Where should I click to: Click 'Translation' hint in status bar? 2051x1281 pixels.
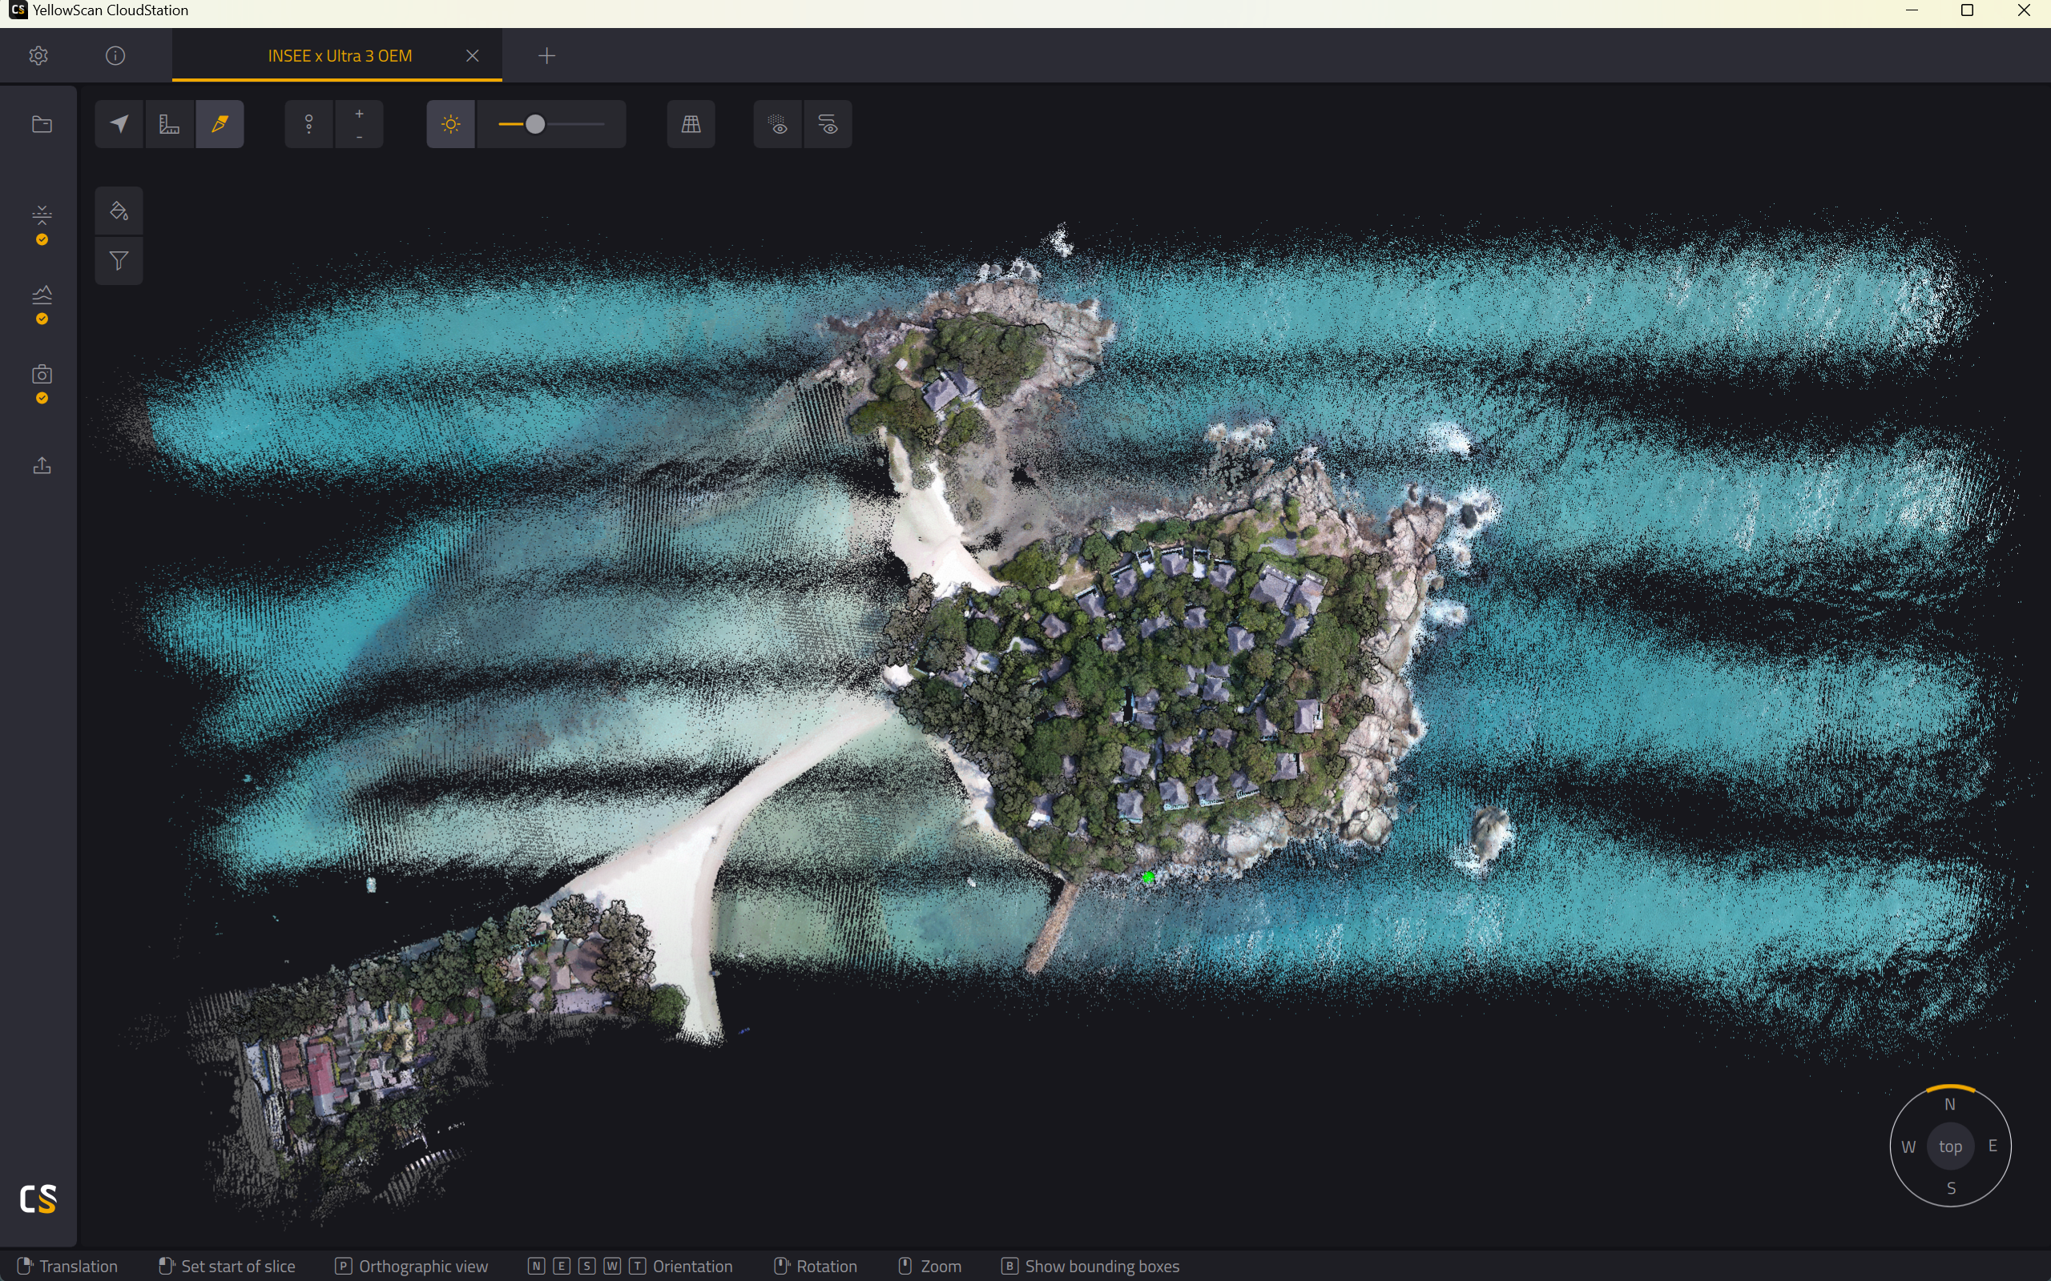tap(79, 1266)
